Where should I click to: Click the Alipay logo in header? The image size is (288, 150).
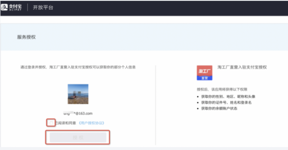(11, 7)
